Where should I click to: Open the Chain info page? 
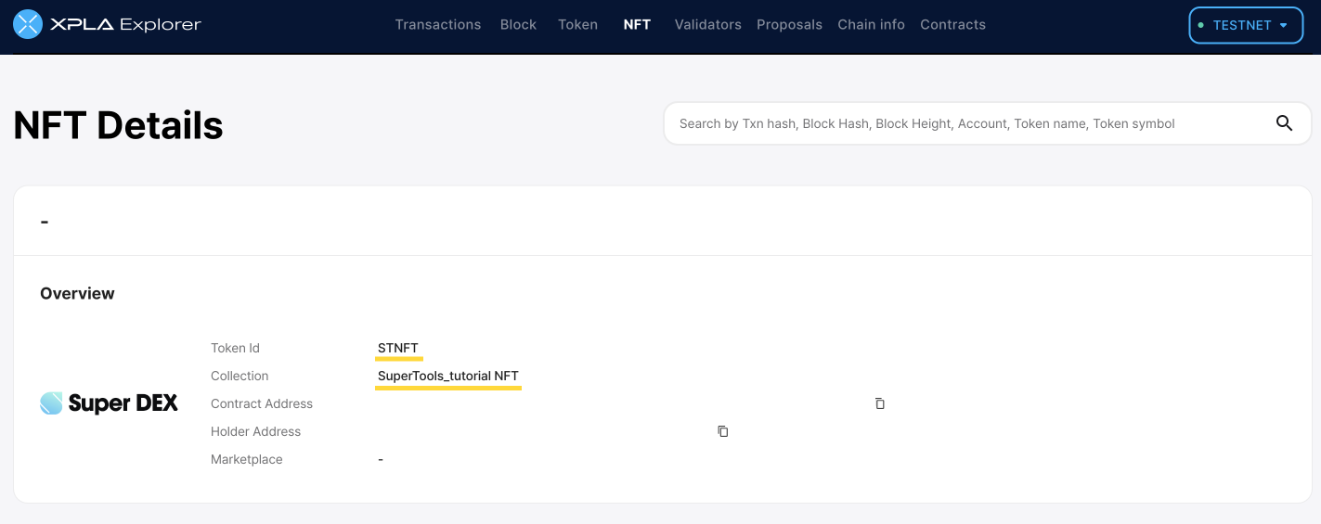tap(871, 25)
